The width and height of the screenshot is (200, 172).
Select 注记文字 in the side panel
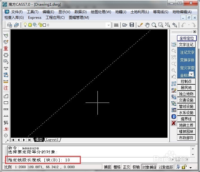click(x=187, y=52)
